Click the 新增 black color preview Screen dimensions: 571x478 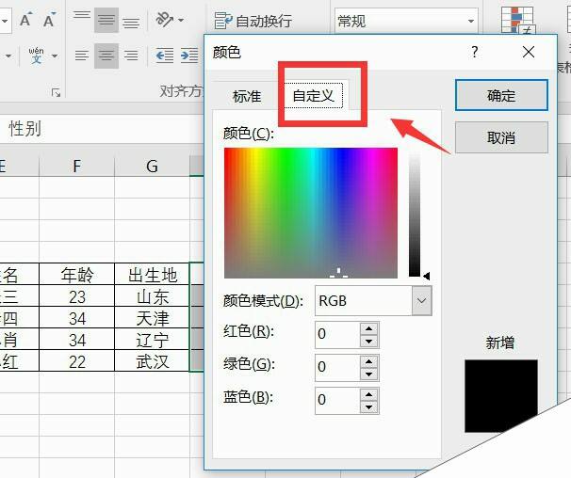[501, 396]
